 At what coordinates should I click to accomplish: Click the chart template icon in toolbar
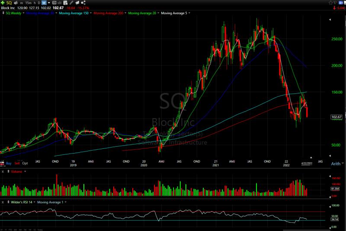(54, 3)
